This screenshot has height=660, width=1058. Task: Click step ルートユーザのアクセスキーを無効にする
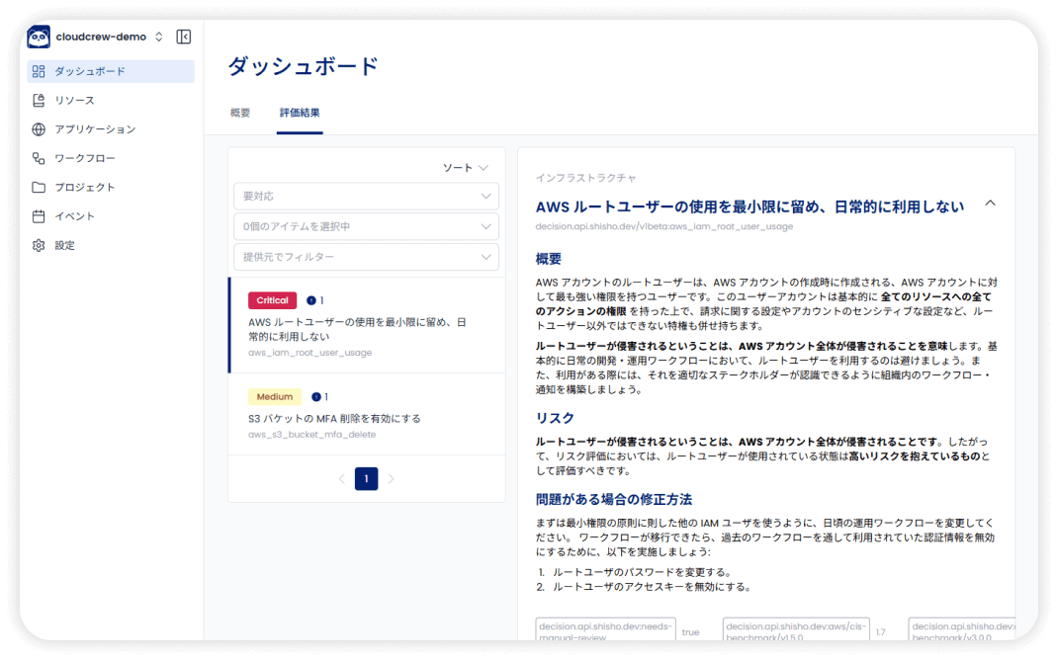(x=652, y=587)
